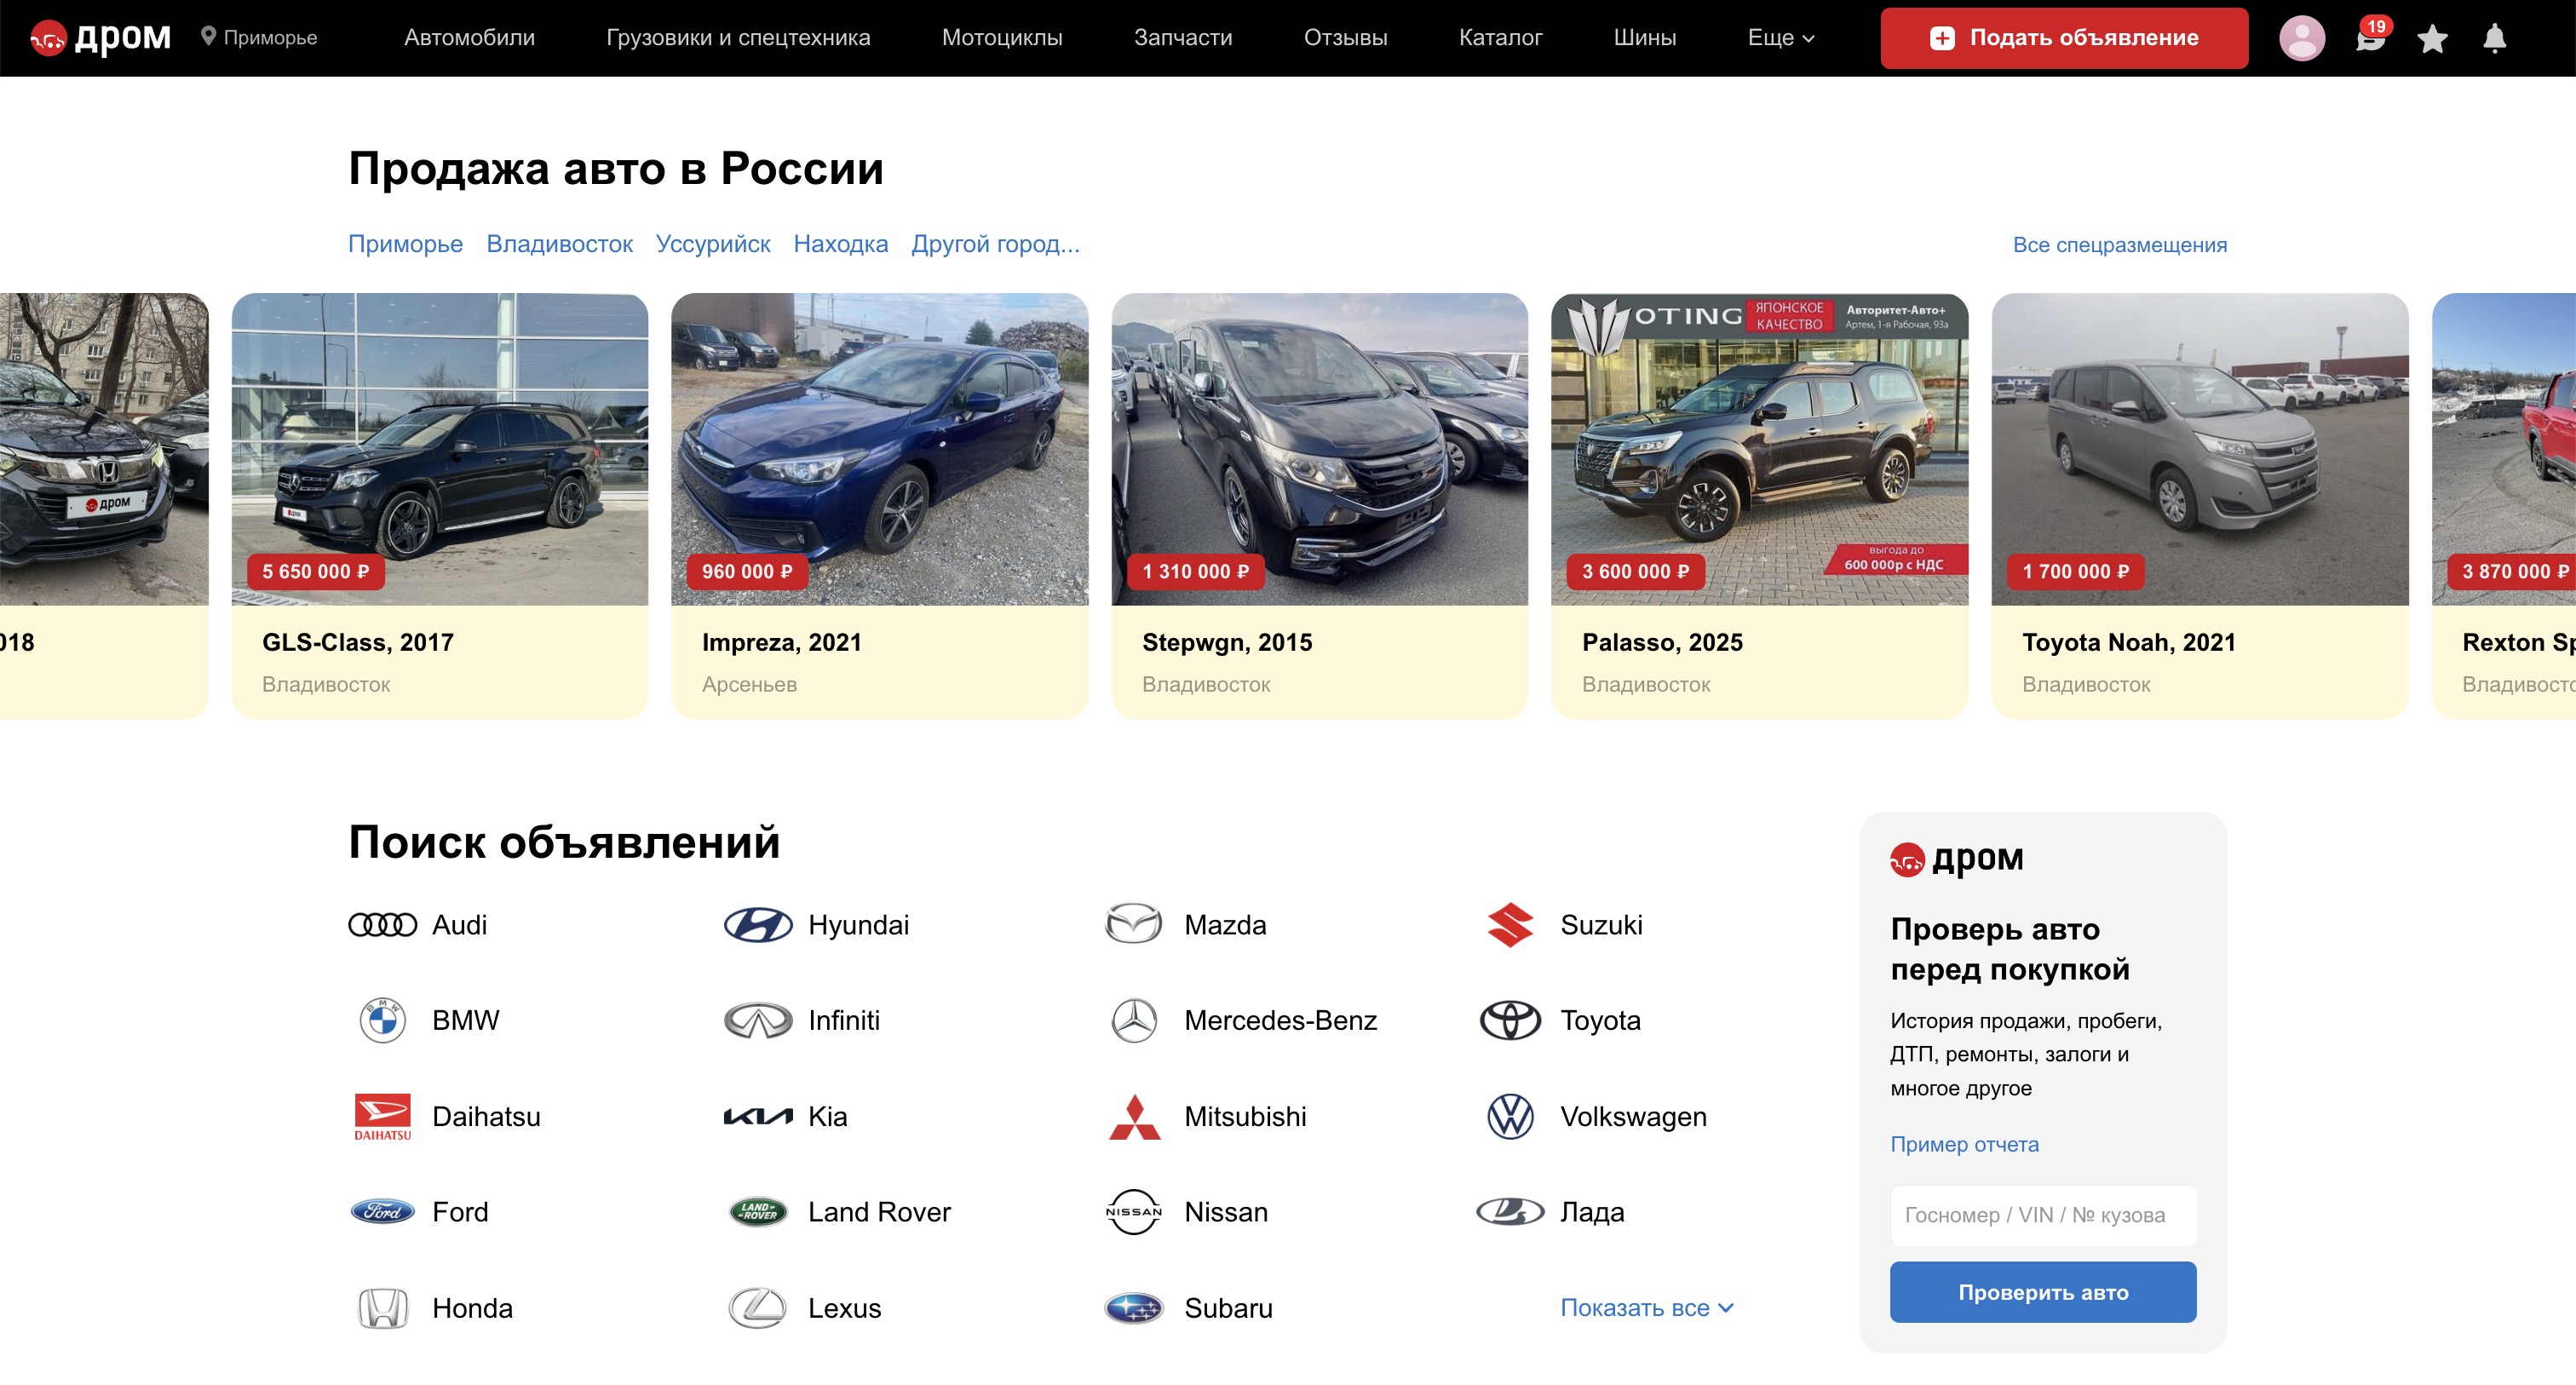2576x1385 pixels.
Task: Focus the Госномер / VIN input field
Action: [x=2042, y=1215]
